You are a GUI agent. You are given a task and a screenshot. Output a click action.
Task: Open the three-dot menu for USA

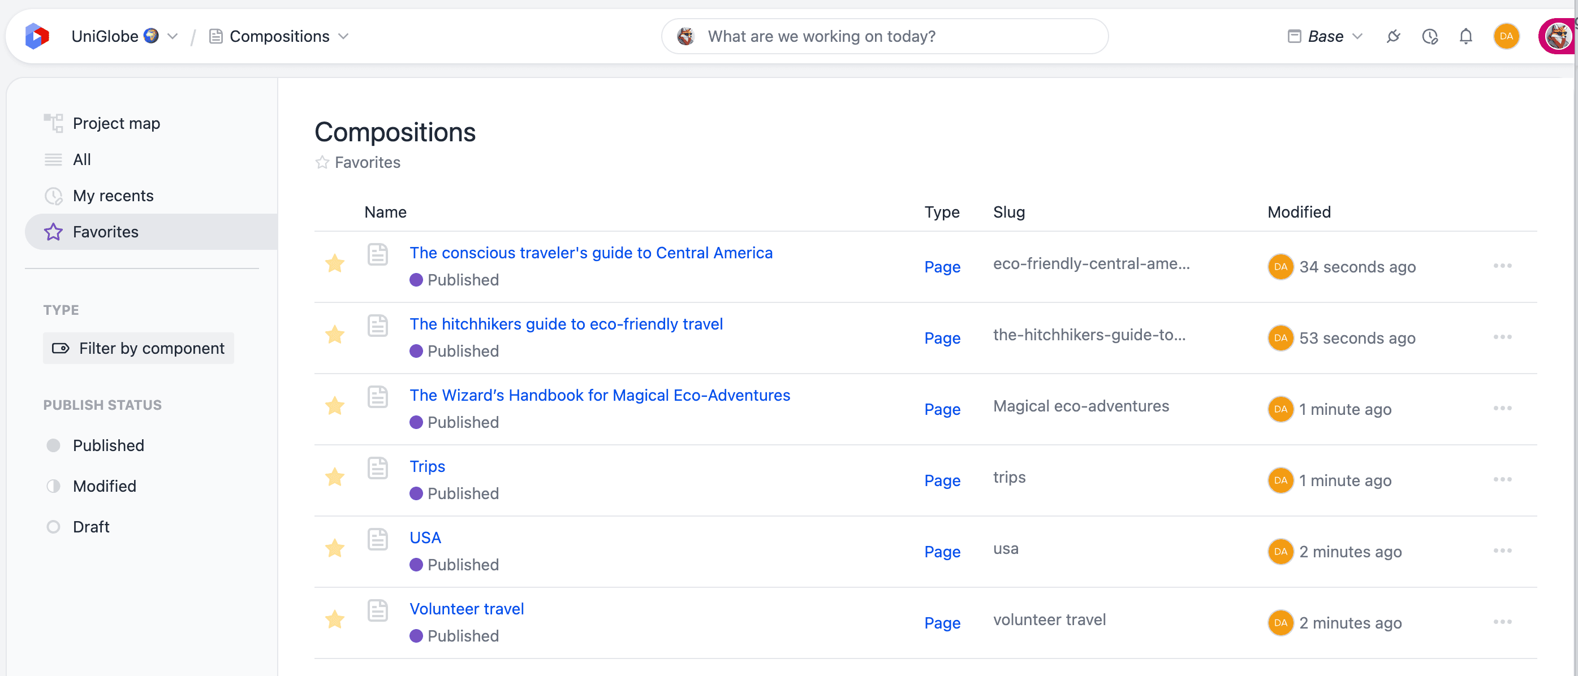click(1502, 551)
